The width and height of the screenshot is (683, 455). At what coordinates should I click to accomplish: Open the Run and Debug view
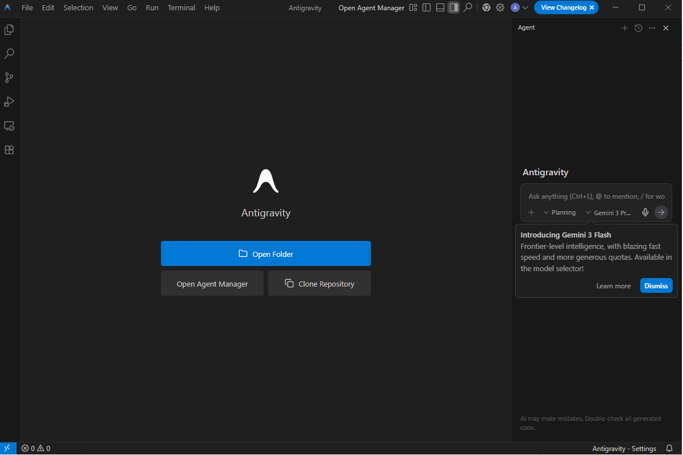pyautogui.click(x=9, y=102)
